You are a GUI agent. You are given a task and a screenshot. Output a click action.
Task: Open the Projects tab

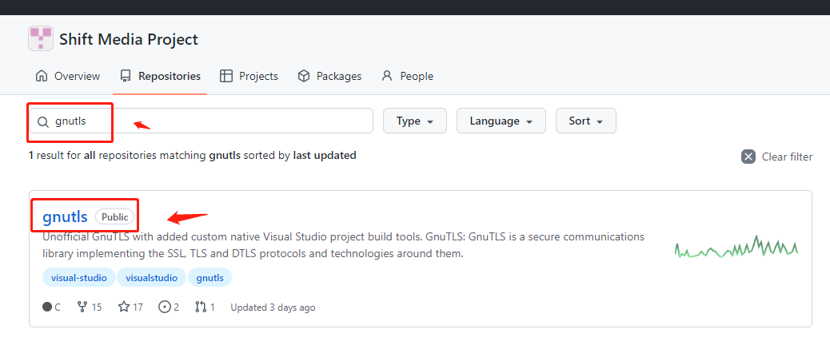coord(249,76)
